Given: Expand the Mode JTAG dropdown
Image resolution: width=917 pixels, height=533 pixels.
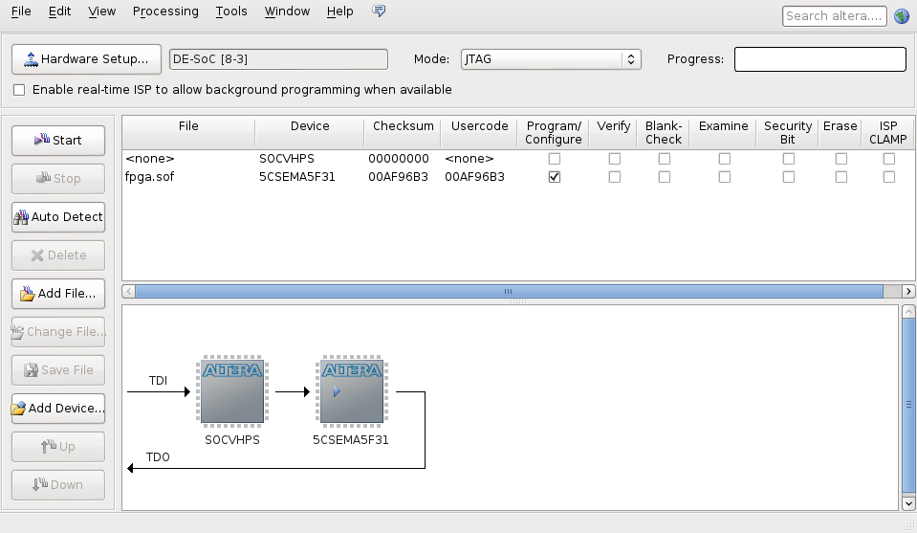Looking at the screenshot, I should coord(550,59).
